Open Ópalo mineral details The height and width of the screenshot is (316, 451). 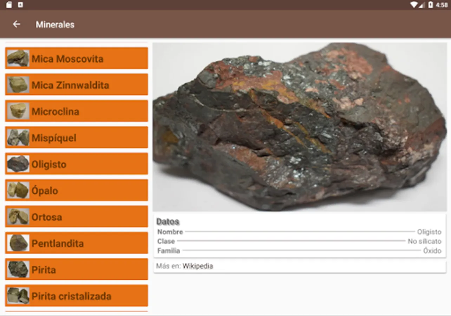click(x=77, y=190)
